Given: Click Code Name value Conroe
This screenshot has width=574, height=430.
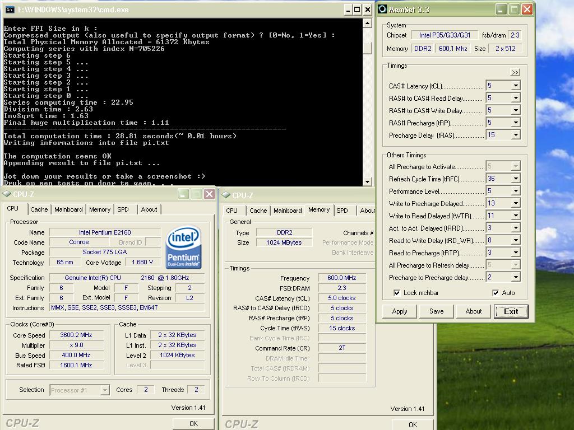Looking at the screenshot, I should (x=78, y=242).
